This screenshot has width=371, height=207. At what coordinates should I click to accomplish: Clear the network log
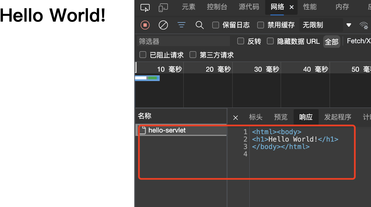(163, 25)
